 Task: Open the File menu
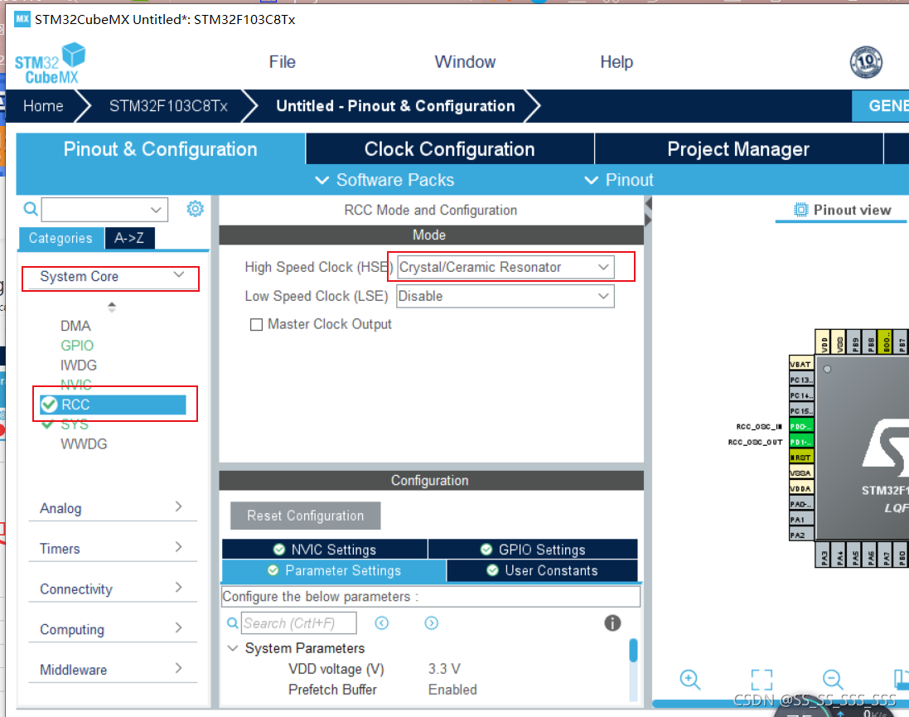click(x=283, y=62)
